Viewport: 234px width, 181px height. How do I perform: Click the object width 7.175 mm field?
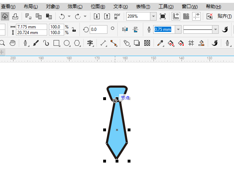point(32,27)
